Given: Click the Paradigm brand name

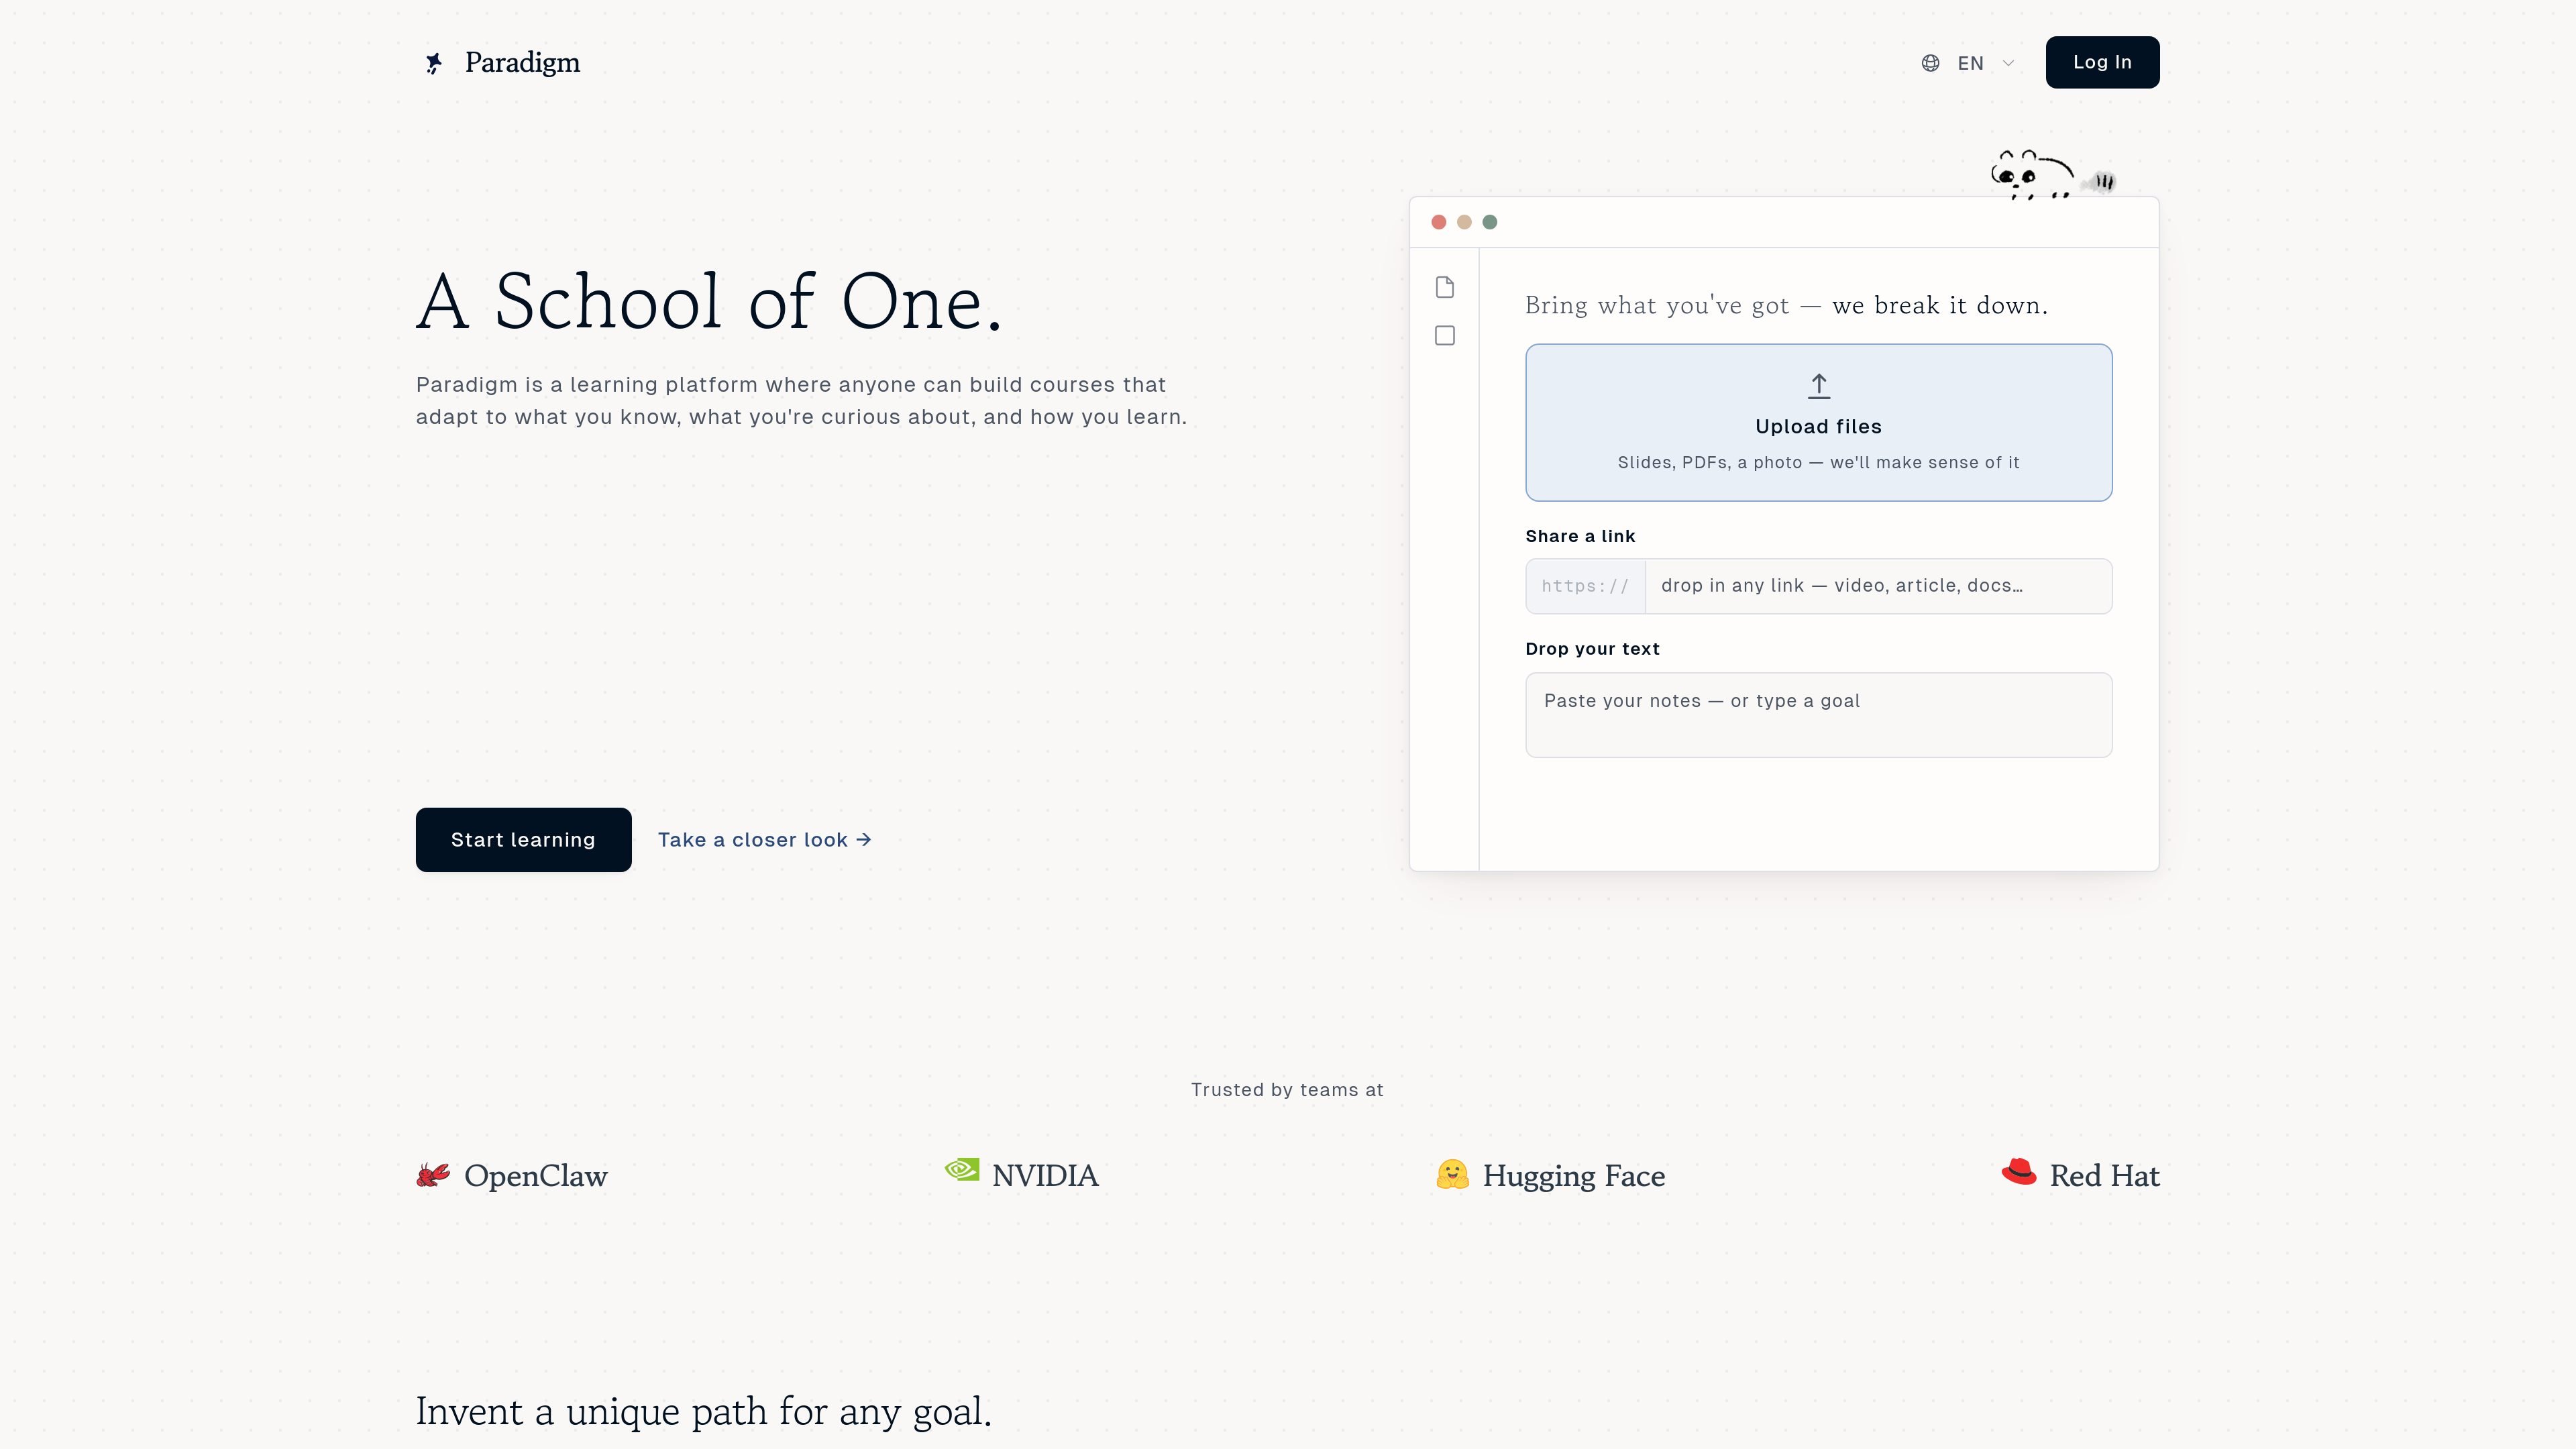Looking at the screenshot, I should click(x=522, y=63).
